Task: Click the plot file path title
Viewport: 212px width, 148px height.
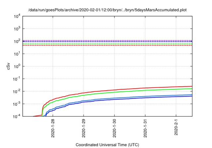Action: [x=107, y=10]
